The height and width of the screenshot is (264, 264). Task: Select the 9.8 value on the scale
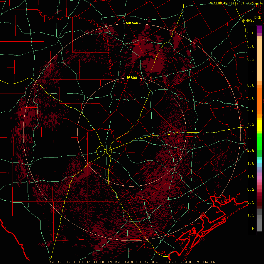point(251,33)
